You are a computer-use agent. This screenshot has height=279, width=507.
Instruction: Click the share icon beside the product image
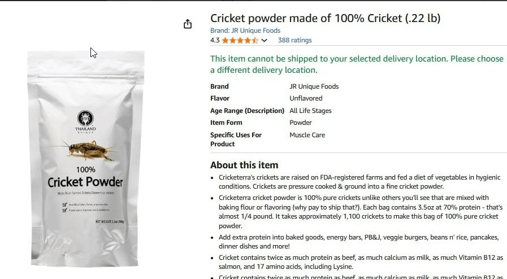(188, 24)
